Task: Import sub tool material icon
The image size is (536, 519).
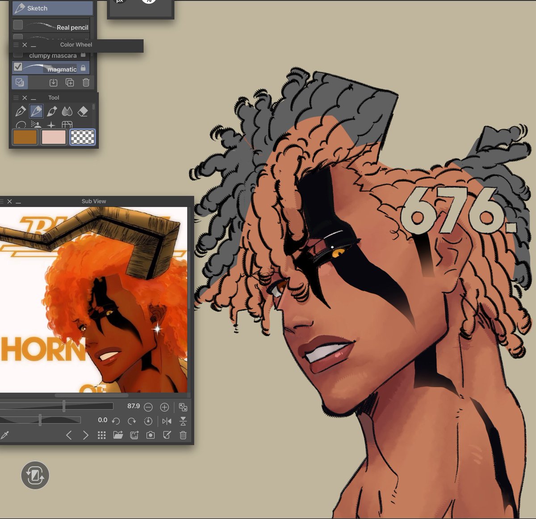Action: coord(53,82)
